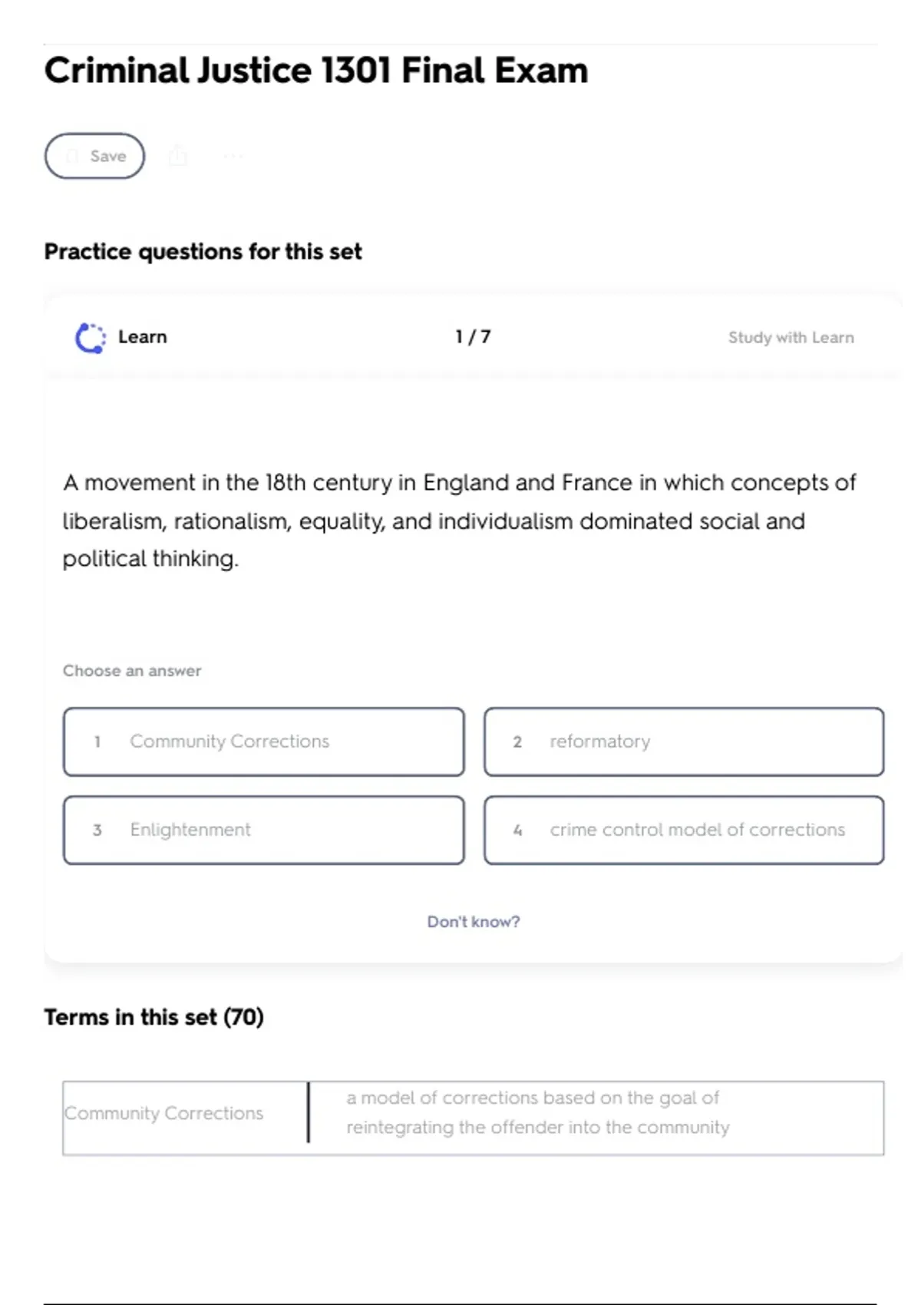The width and height of the screenshot is (921, 1305).
Task: Open Study with Learn
Action: pos(791,337)
